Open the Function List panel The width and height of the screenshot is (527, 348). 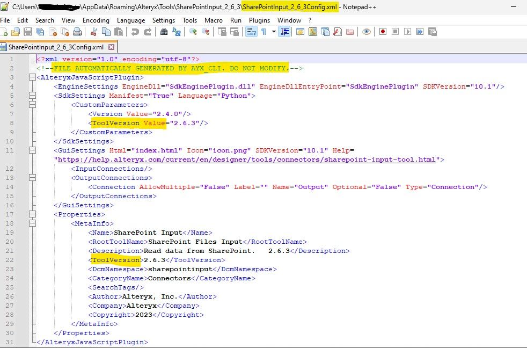click(338, 32)
